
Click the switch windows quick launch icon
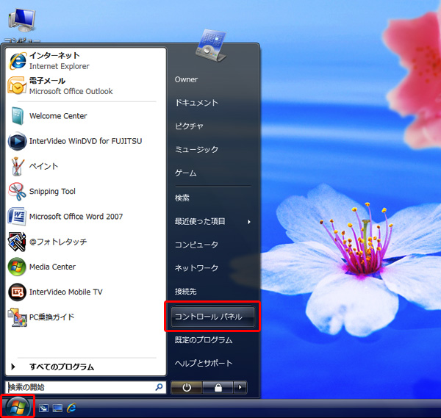pyautogui.click(x=43, y=408)
